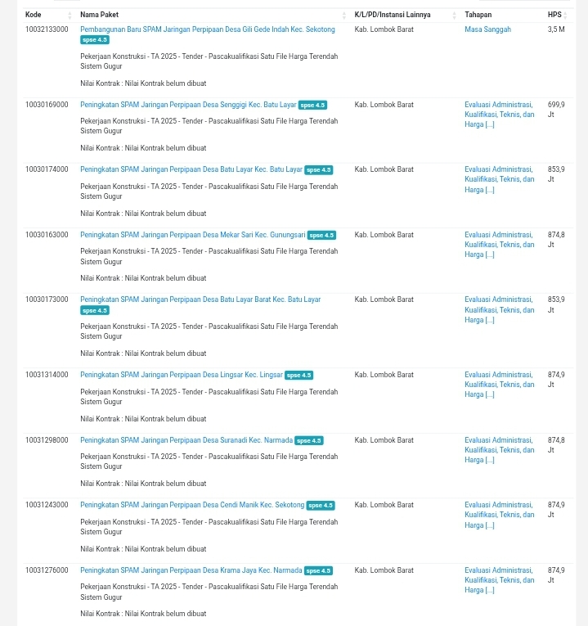The image size is (588, 626).
Task: Click spse 4.5 badge for Desa Senggigi
Action: 312,105
